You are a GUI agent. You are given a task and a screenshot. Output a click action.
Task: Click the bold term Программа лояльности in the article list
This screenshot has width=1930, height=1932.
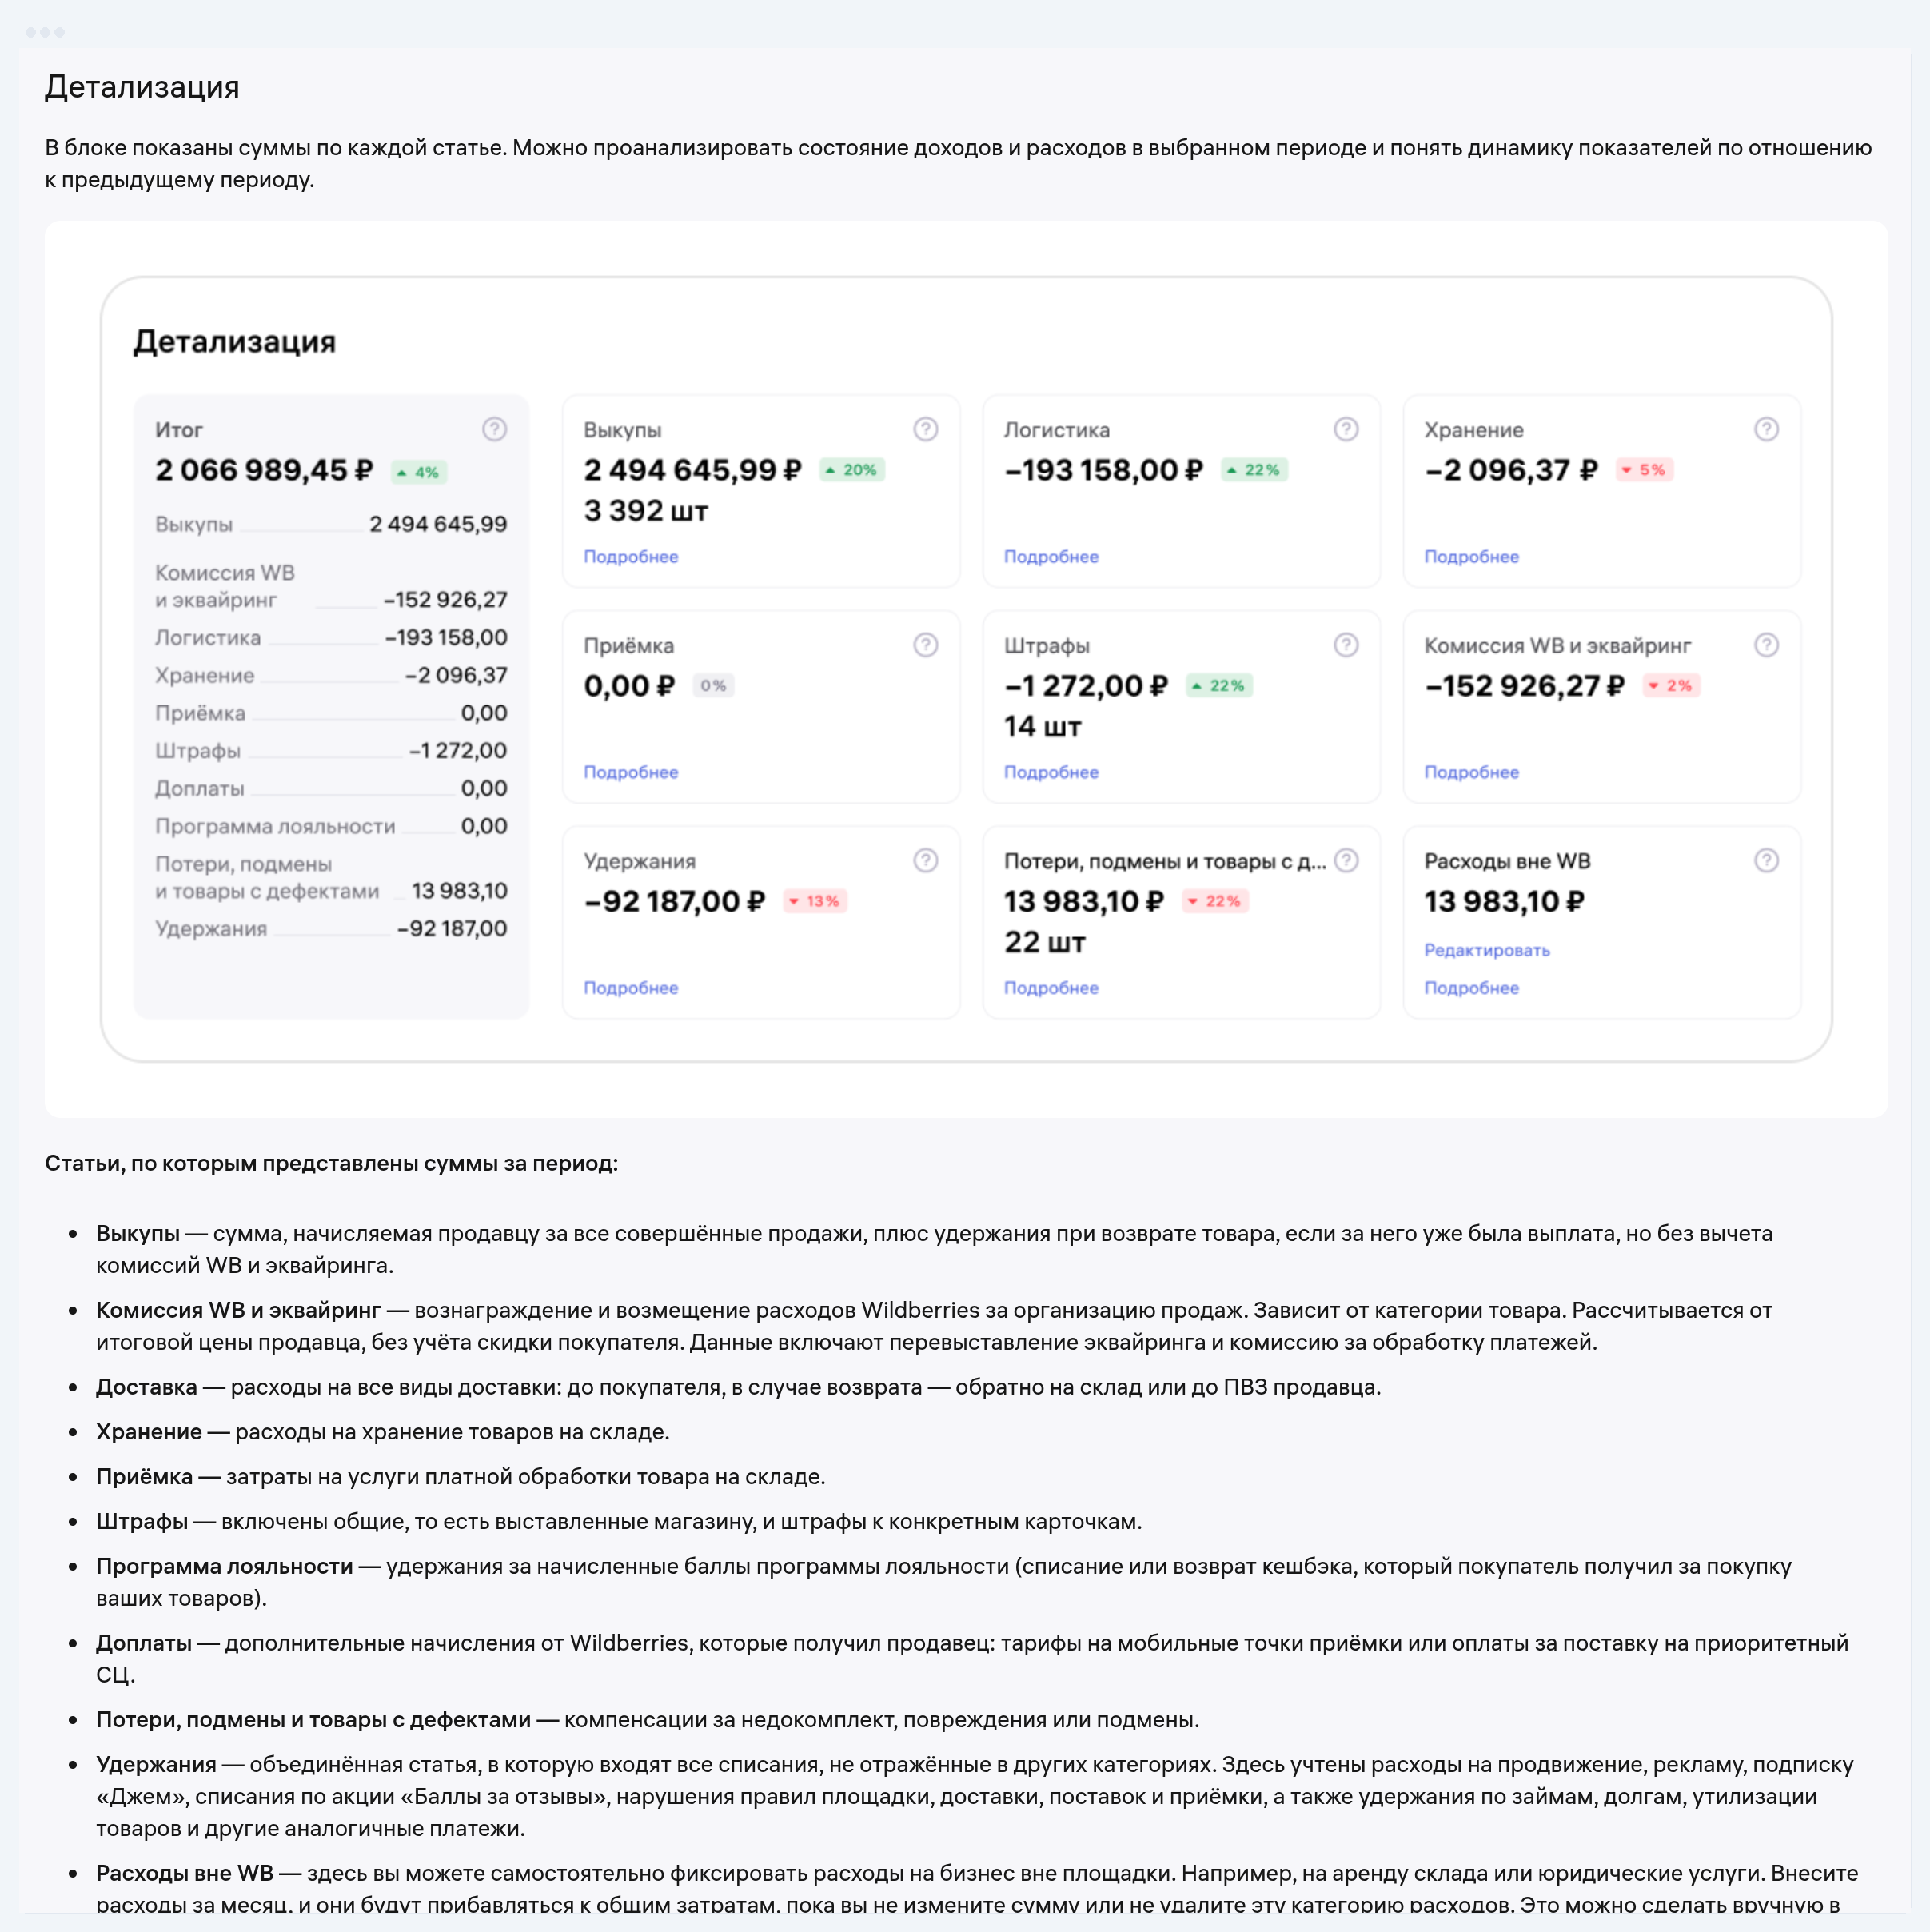coord(225,1566)
